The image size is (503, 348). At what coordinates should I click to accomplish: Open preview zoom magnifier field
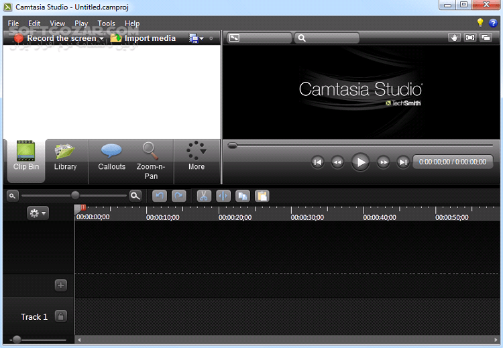tap(327, 38)
